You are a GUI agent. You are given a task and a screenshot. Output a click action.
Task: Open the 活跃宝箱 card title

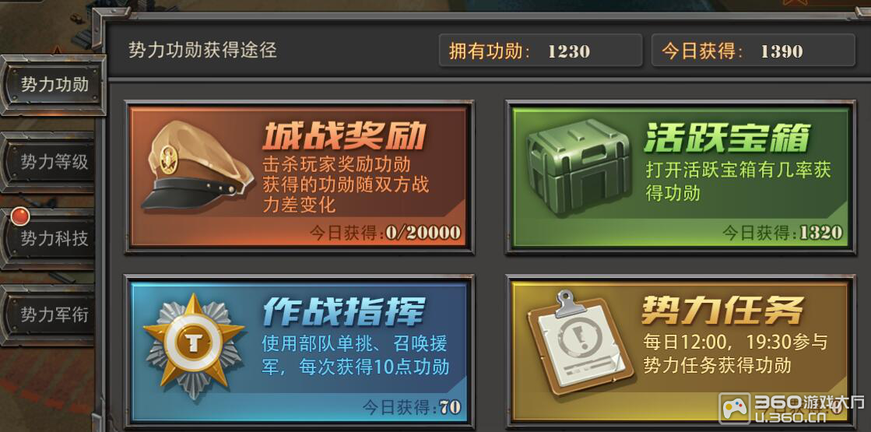coord(727,136)
